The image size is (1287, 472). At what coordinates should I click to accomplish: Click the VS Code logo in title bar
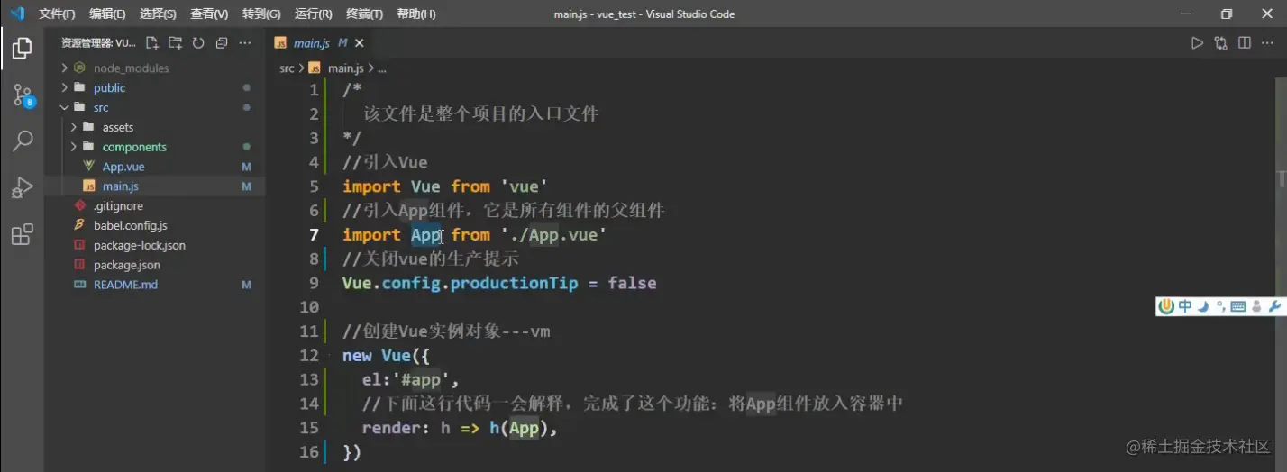click(x=17, y=14)
